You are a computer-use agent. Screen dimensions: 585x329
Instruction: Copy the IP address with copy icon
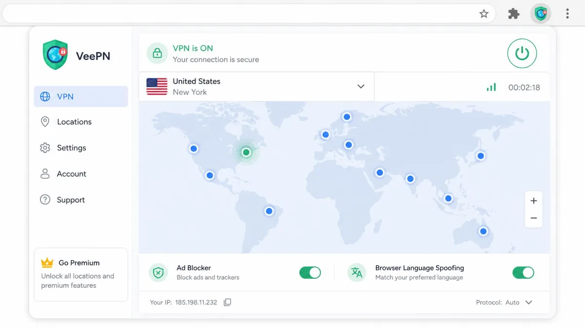click(x=228, y=302)
